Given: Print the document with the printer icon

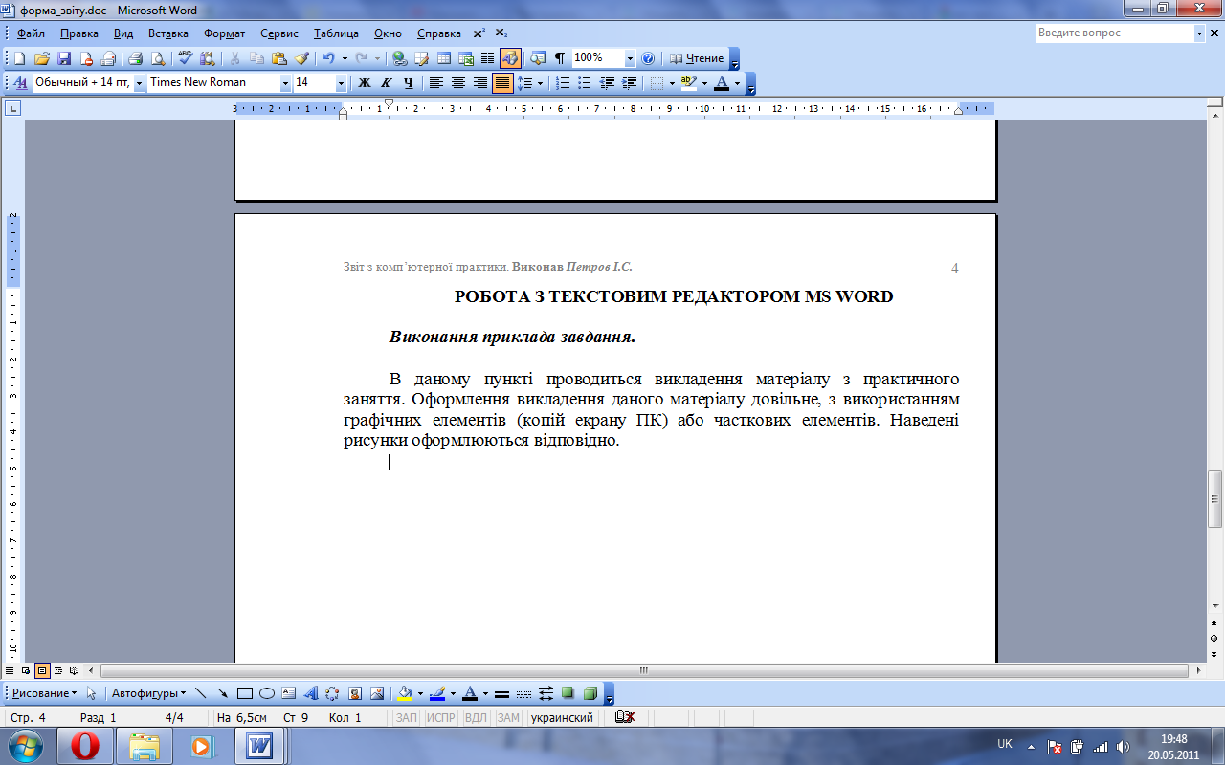Looking at the screenshot, I should click(x=135, y=58).
